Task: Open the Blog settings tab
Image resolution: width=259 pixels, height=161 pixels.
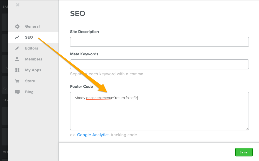Action: click(29, 92)
